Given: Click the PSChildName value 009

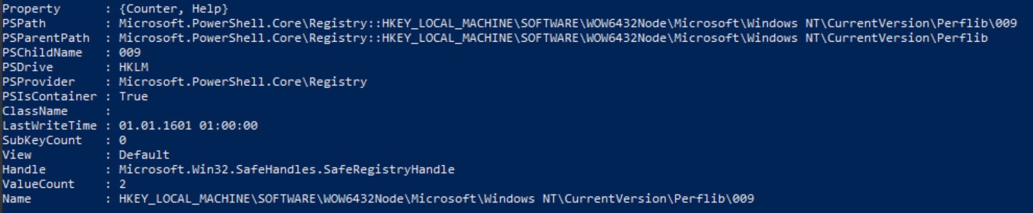Looking at the screenshot, I should 130,53.
